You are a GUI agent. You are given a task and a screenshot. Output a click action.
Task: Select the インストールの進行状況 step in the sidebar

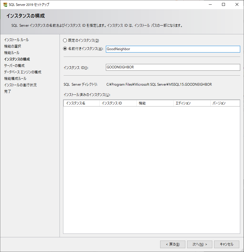tap(21, 85)
